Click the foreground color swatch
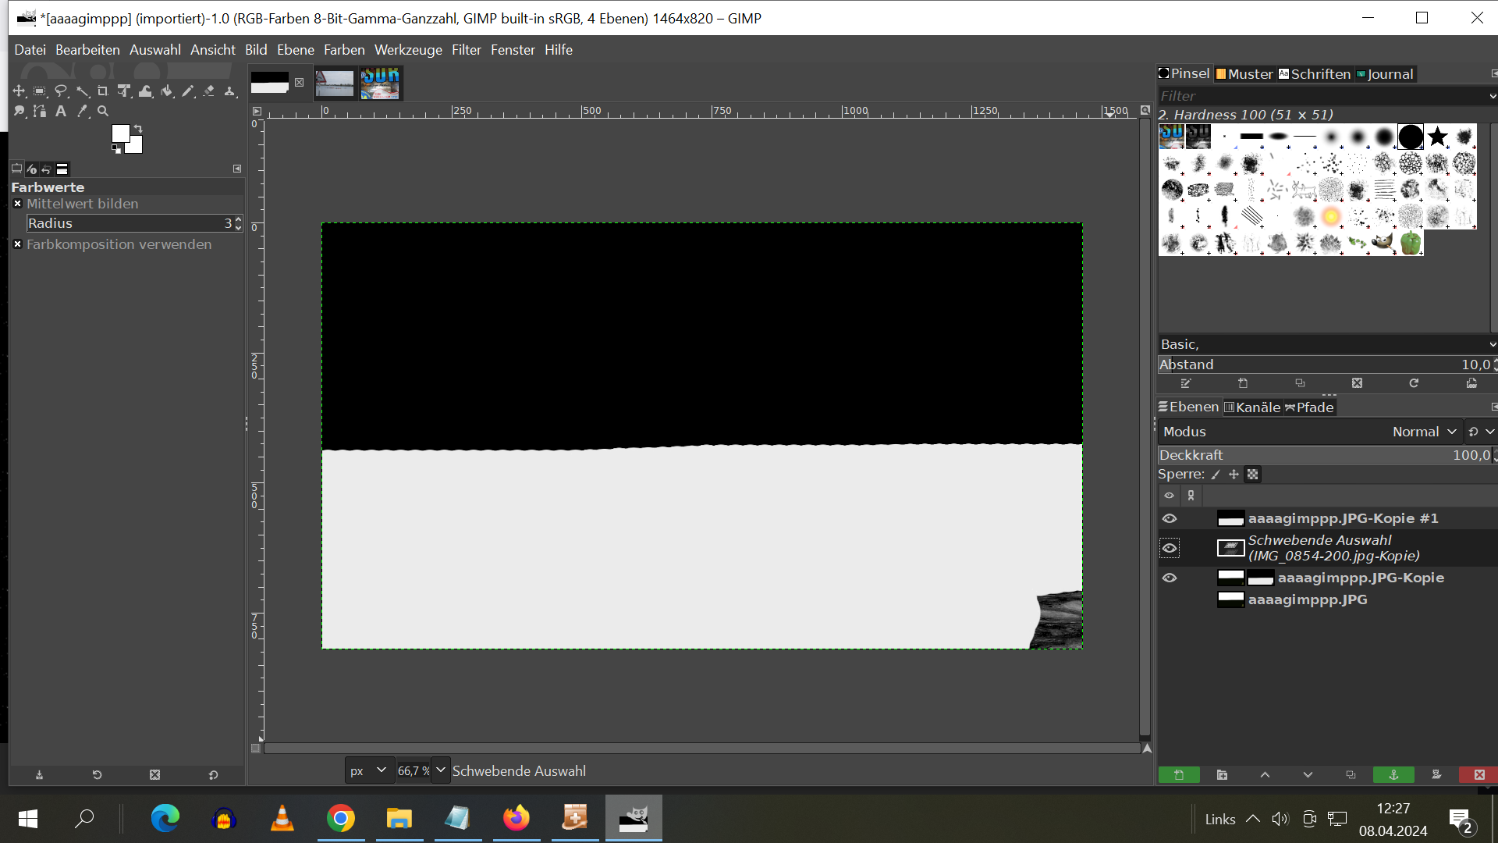Image resolution: width=1498 pixels, height=843 pixels. tap(121, 133)
